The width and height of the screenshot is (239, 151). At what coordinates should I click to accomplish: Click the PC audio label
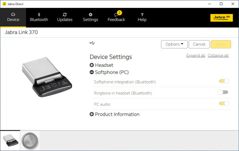(x=102, y=105)
